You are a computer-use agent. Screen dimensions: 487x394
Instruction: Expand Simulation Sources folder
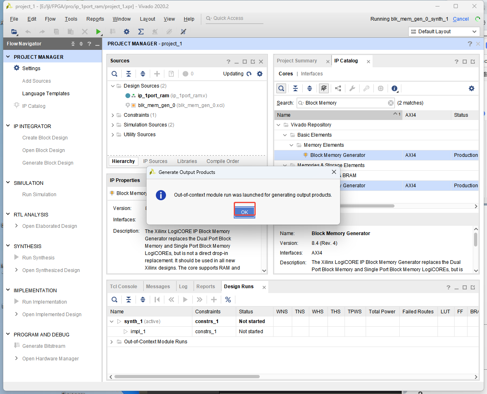[x=113, y=125]
